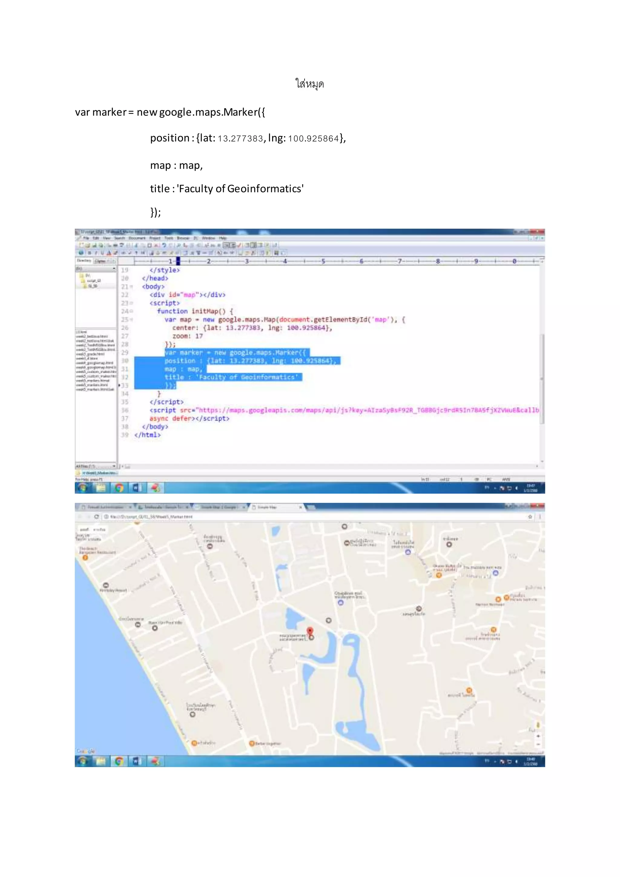This screenshot has width=620, height=877.
Task: Click the New document toolbar icon in EditPlus
Action: [81, 245]
